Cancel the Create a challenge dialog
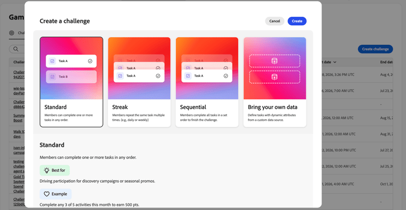406x210 pixels. pyautogui.click(x=274, y=21)
